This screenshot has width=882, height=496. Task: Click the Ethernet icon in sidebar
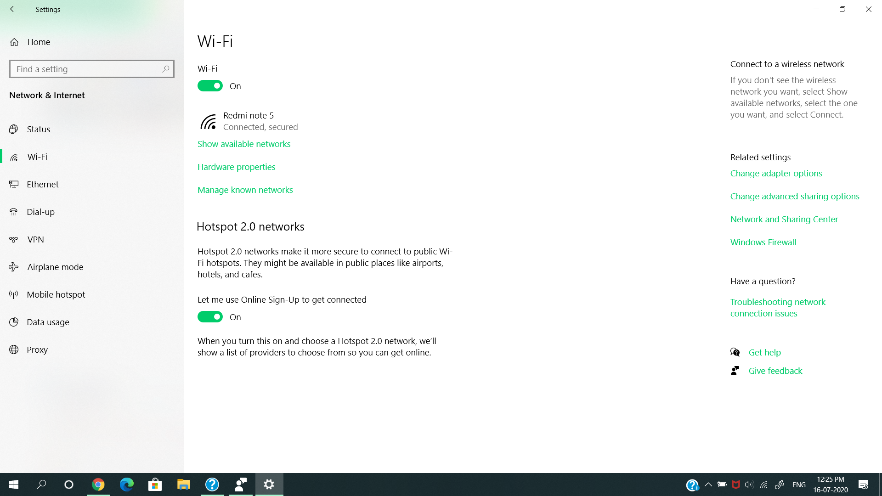pos(15,184)
